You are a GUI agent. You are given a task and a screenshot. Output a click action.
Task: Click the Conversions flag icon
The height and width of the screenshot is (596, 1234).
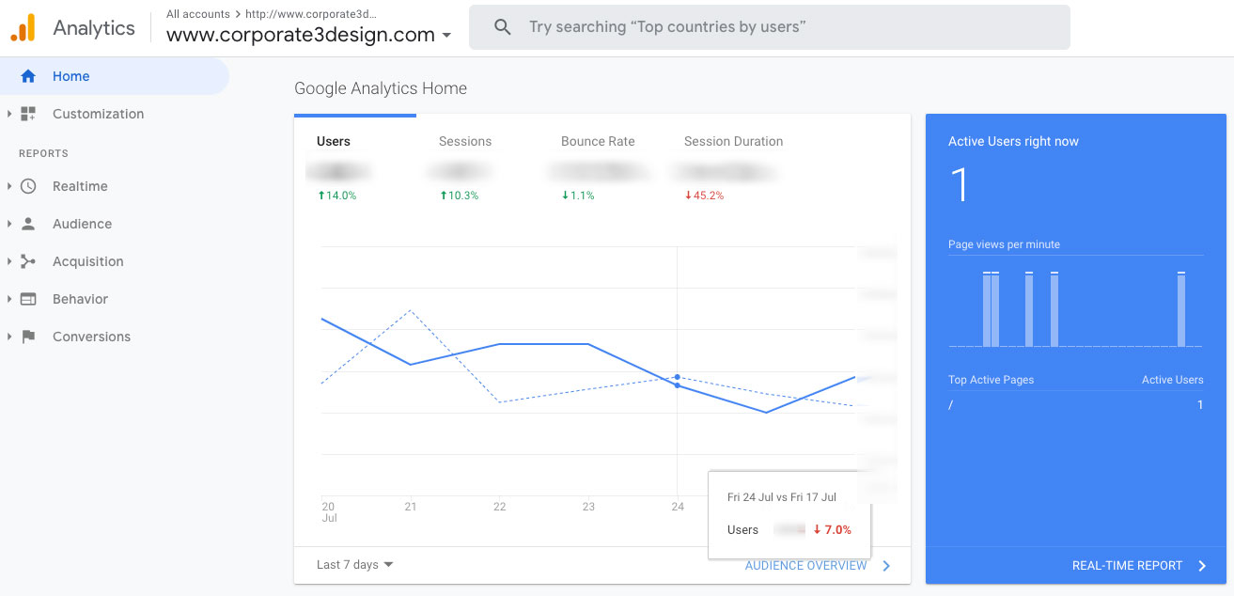[29, 337]
